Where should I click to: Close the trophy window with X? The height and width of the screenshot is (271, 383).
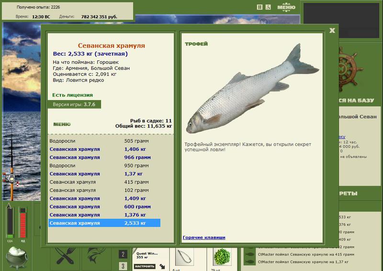332,30
